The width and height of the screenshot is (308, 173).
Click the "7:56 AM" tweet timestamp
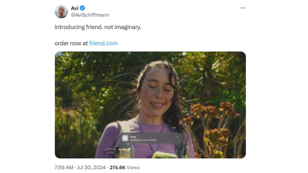tap(64, 167)
